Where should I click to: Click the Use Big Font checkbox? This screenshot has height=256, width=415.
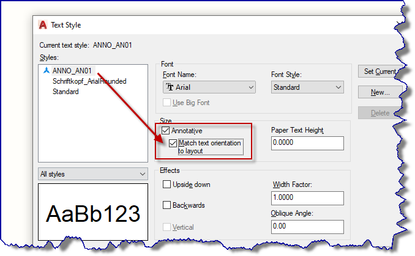(x=166, y=103)
